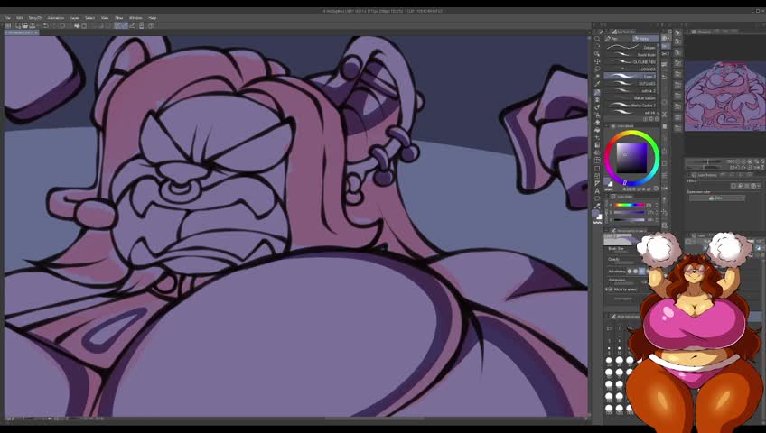766x433 pixels.
Task: Click the Clear layer circle icon in command bar
Action: (62, 25)
